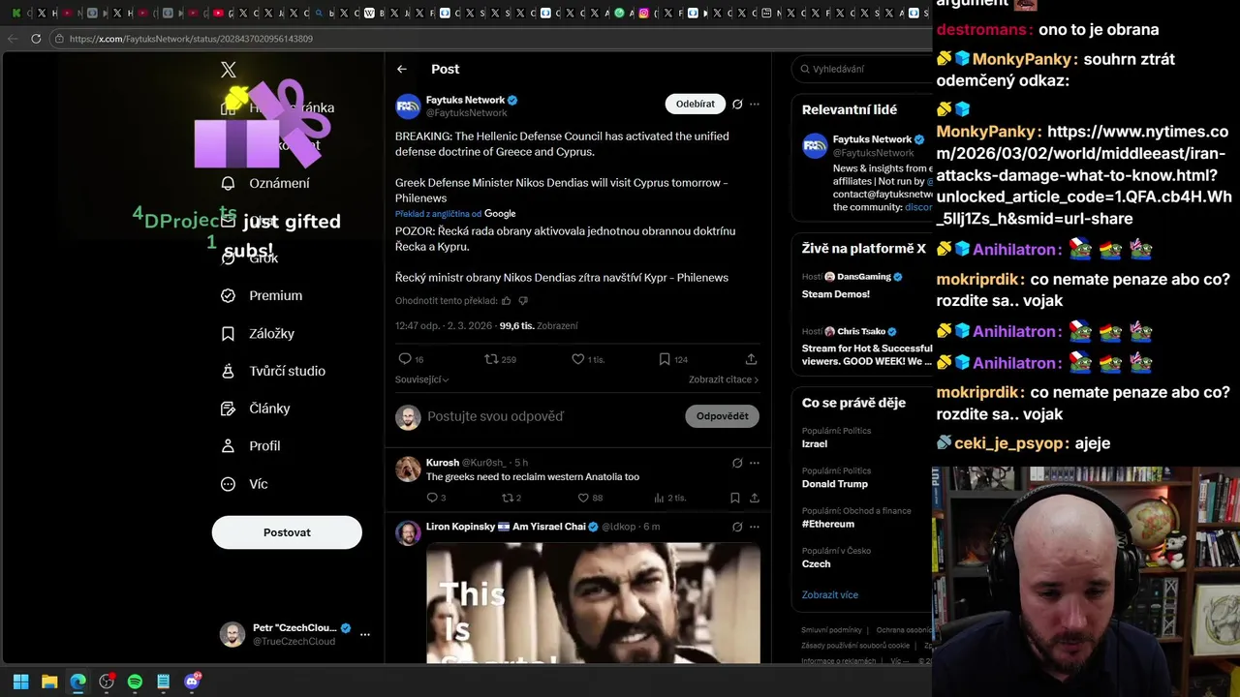Like Kurosh's comment with 88 likes
Image resolution: width=1240 pixels, height=697 pixels.
[583, 498]
